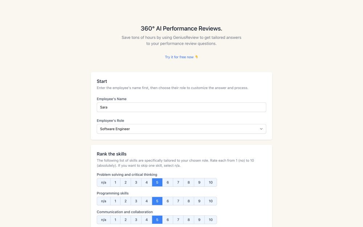
Task: Click the chevron arrow in the Role dropdown
Action: pos(261,129)
